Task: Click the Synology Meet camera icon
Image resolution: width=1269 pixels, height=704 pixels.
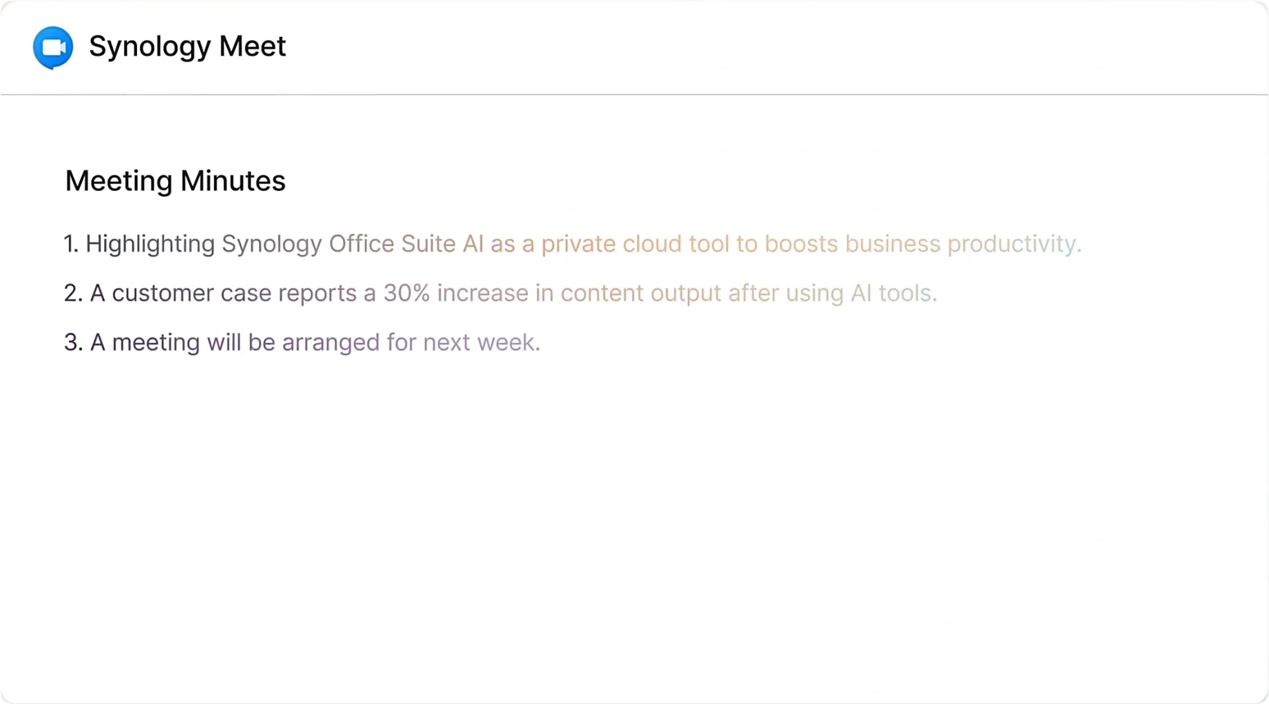Action: pyautogui.click(x=53, y=48)
